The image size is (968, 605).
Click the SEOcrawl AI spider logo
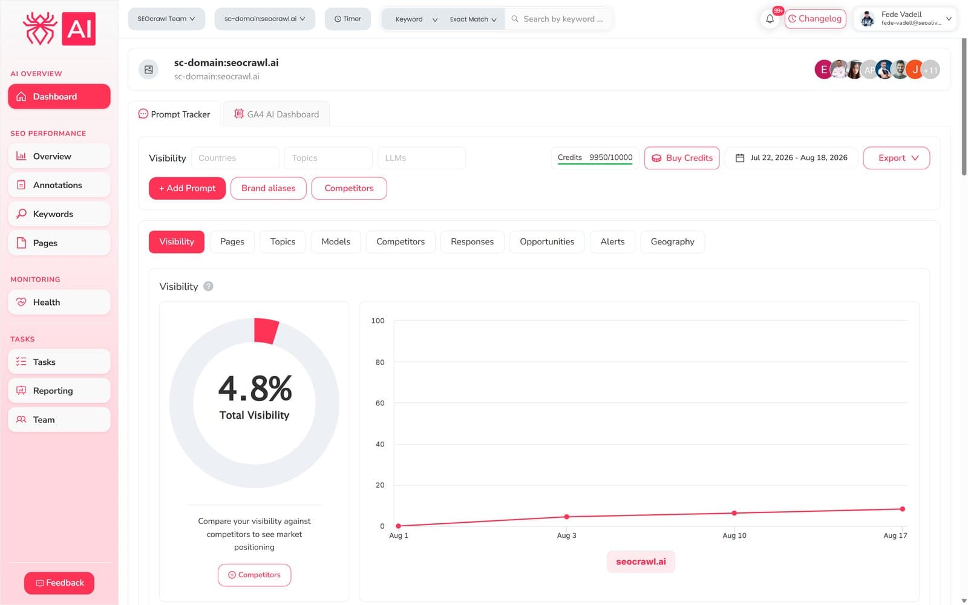pos(59,28)
